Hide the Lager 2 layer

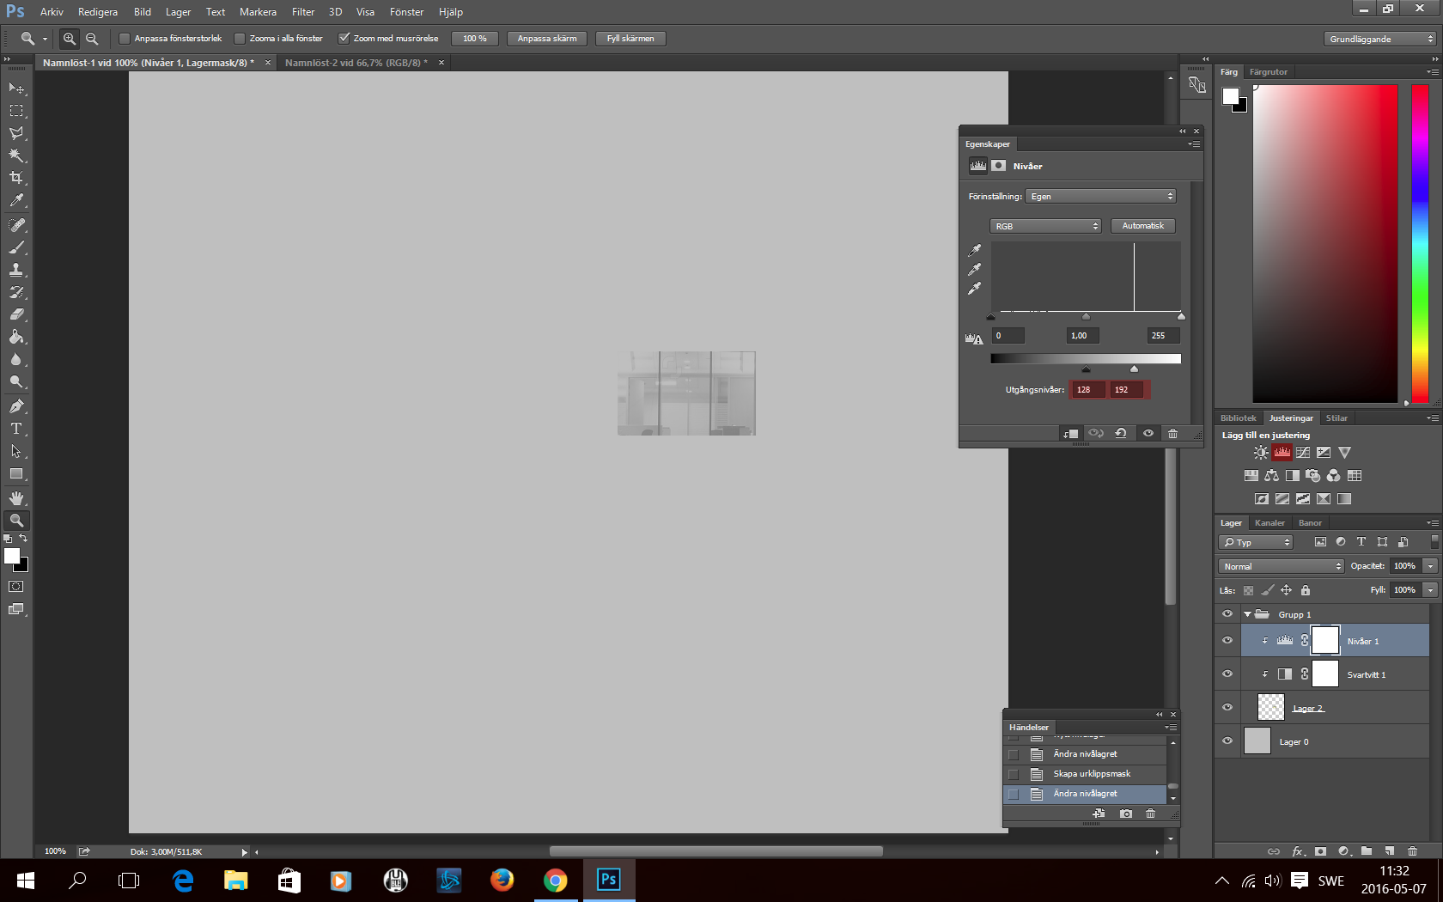click(1227, 707)
